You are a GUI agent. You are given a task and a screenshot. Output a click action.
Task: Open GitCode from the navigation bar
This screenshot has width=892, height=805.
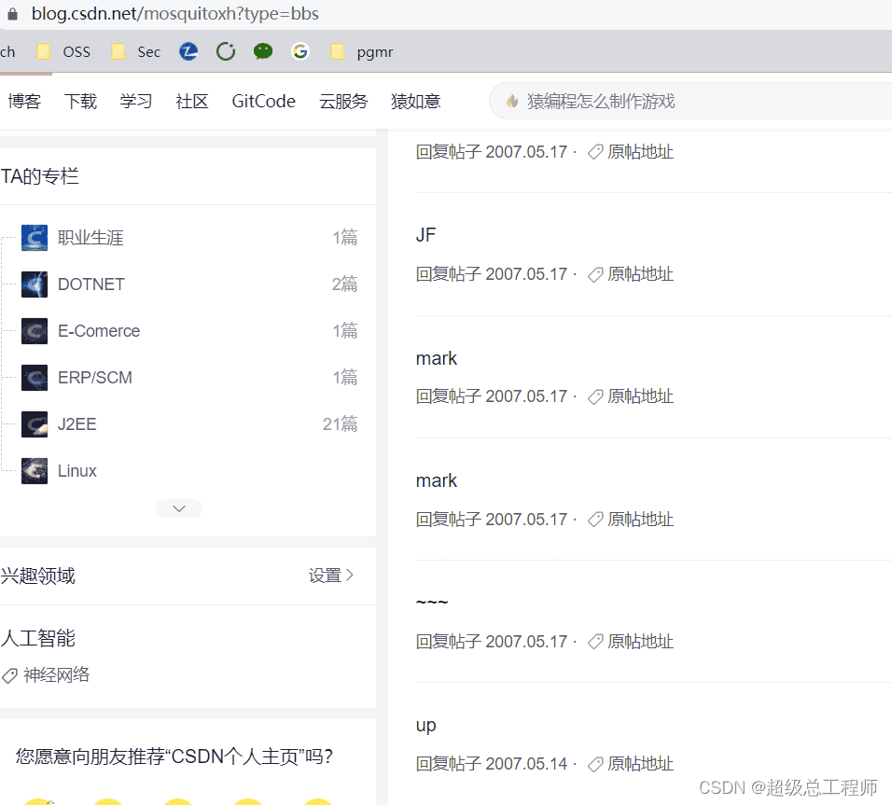coord(263,101)
